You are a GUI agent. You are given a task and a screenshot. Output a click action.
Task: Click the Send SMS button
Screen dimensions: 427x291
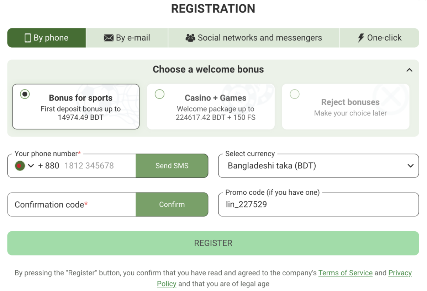[172, 166]
